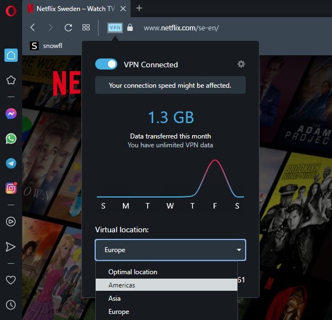View site security padlock info
This screenshot has width=332, height=320.
pyautogui.click(x=130, y=28)
